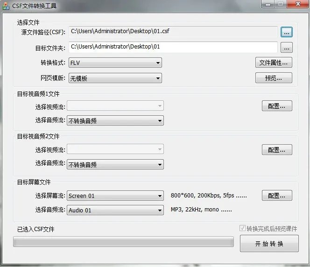Open video stream dropdown for 目标视音频2文件
Screen dimensions: 310x267
(x=115, y=149)
